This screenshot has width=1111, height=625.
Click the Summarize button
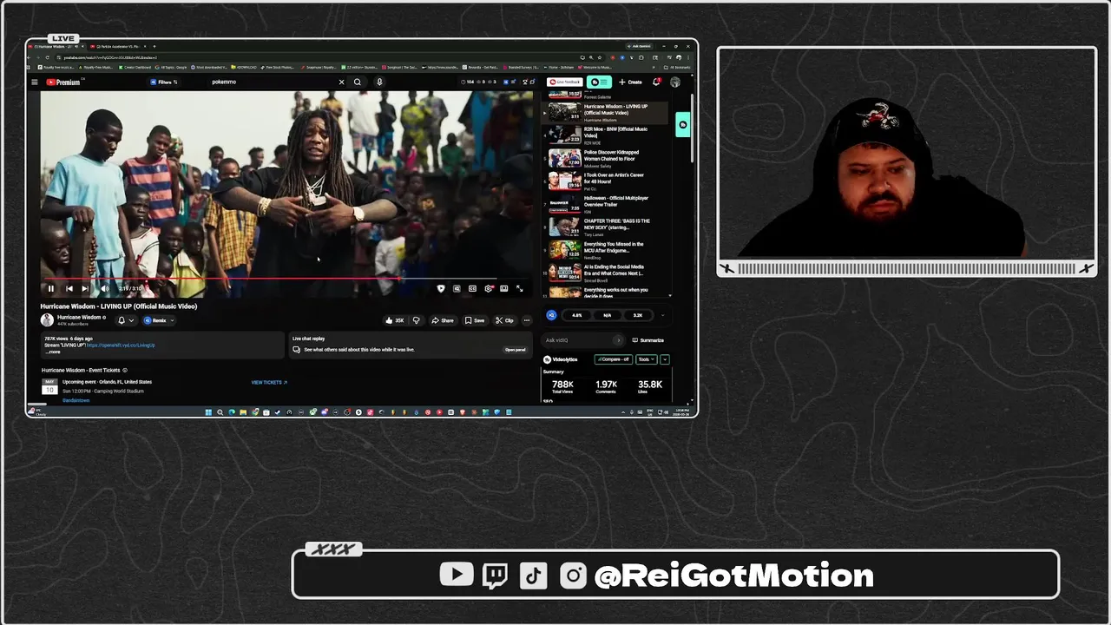[x=648, y=340]
